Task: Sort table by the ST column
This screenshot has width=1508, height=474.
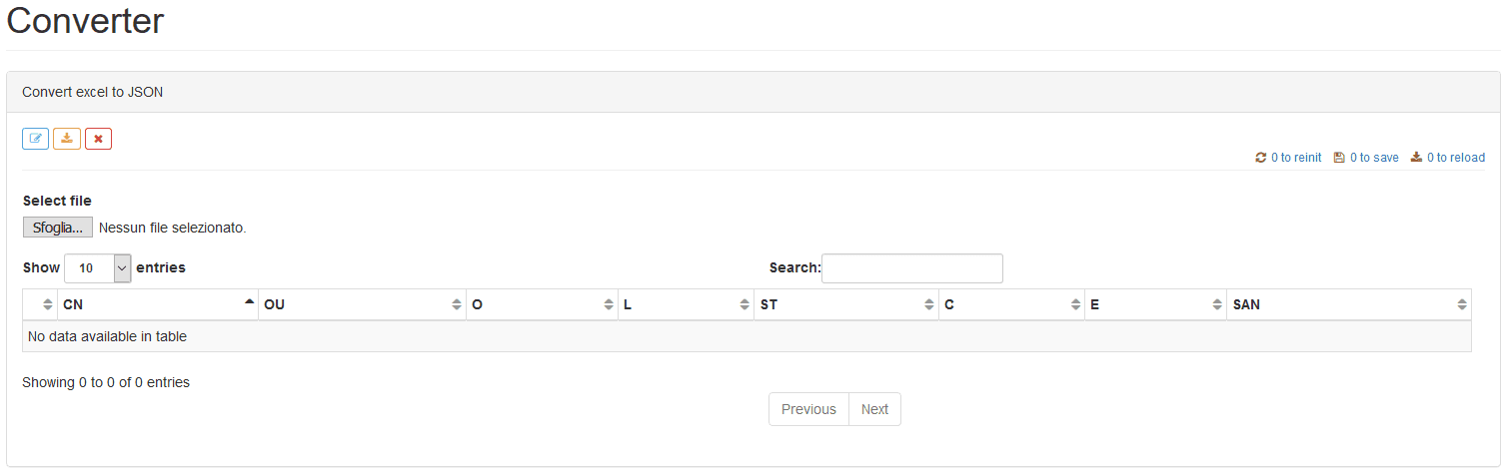Action: 846,304
